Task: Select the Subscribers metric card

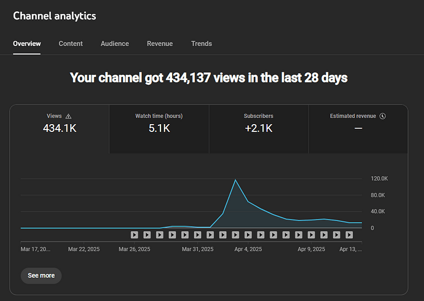Action: [x=258, y=128]
